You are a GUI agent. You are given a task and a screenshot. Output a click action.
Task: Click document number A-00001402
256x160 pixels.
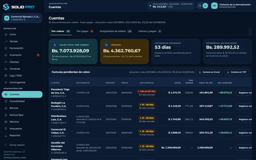(x=83, y=133)
